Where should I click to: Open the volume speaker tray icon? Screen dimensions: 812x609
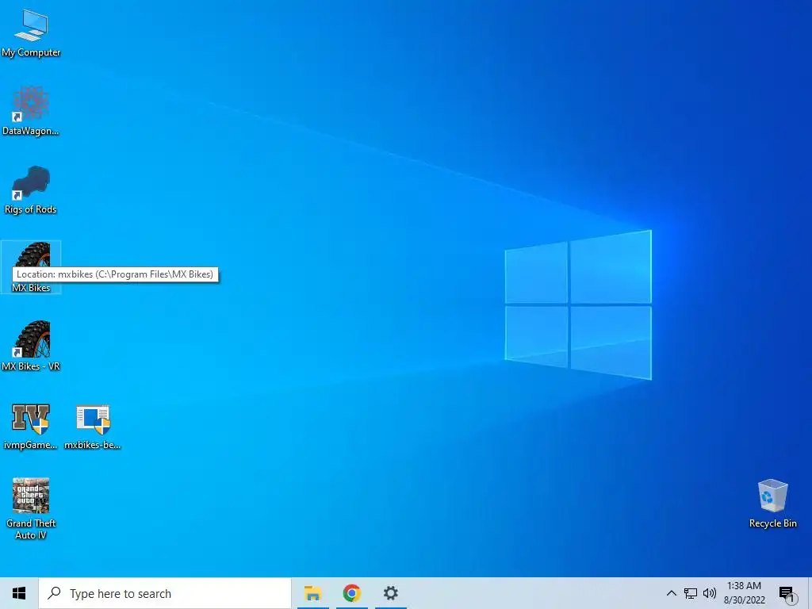(710, 593)
